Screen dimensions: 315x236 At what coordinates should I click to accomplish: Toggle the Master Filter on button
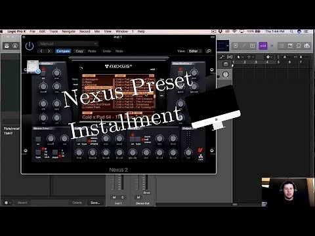click(x=38, y=140)
